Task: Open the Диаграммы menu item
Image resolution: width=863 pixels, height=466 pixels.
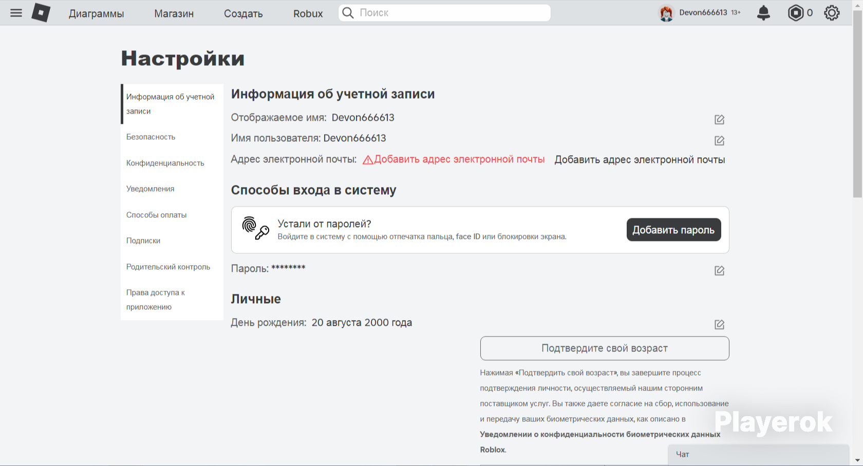Action: [x=97, y=13]
